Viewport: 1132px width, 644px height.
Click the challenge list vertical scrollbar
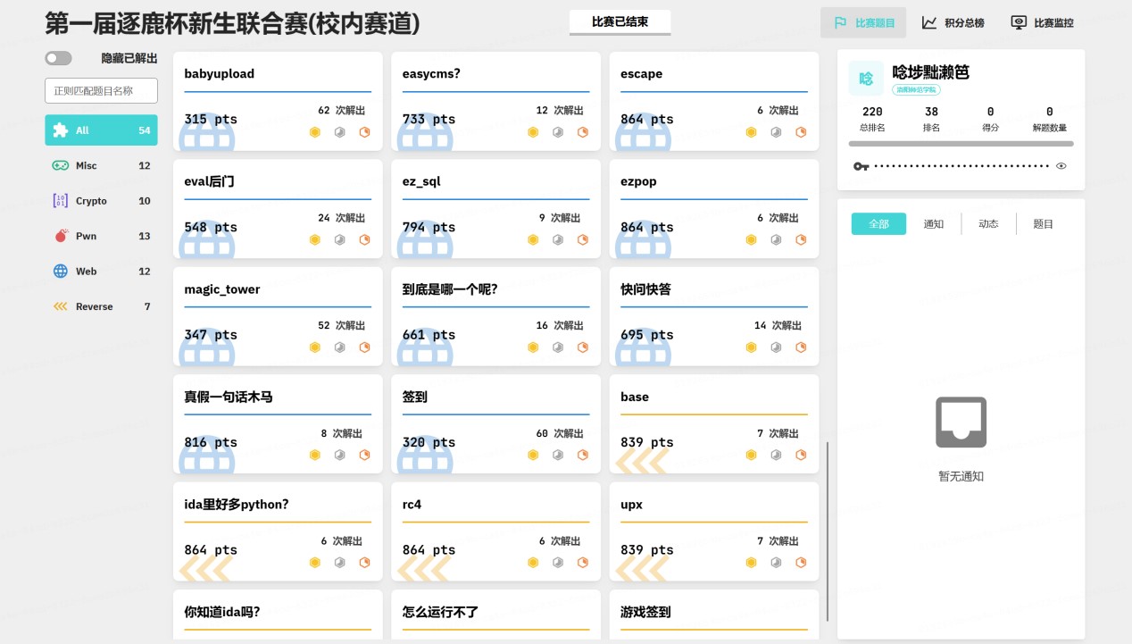(828, 531)
